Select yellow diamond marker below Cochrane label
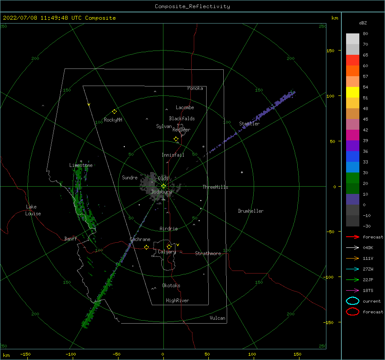The height and width of the screenshot is (360, 385). point(147,247)
